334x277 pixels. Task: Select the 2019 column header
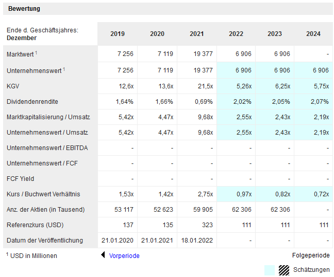pos(118,34)
